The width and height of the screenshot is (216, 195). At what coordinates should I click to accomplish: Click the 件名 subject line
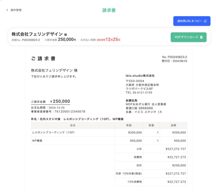click(77, 119)
